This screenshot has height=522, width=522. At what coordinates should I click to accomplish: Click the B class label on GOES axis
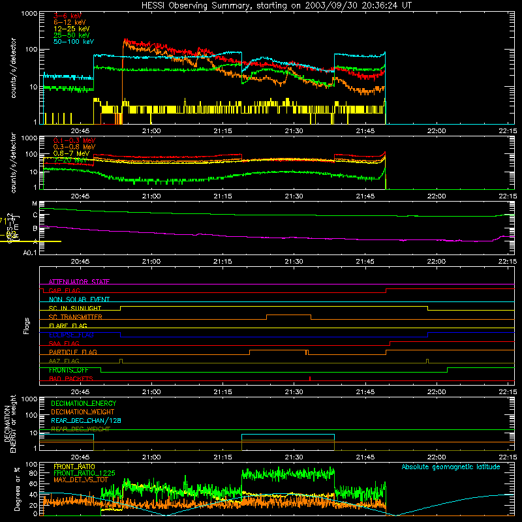35,228
